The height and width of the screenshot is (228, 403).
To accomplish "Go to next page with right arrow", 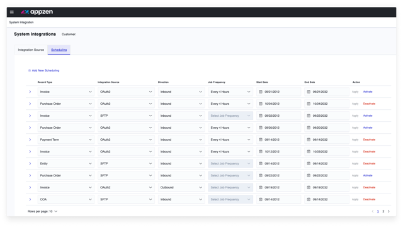I will (389, 211).
